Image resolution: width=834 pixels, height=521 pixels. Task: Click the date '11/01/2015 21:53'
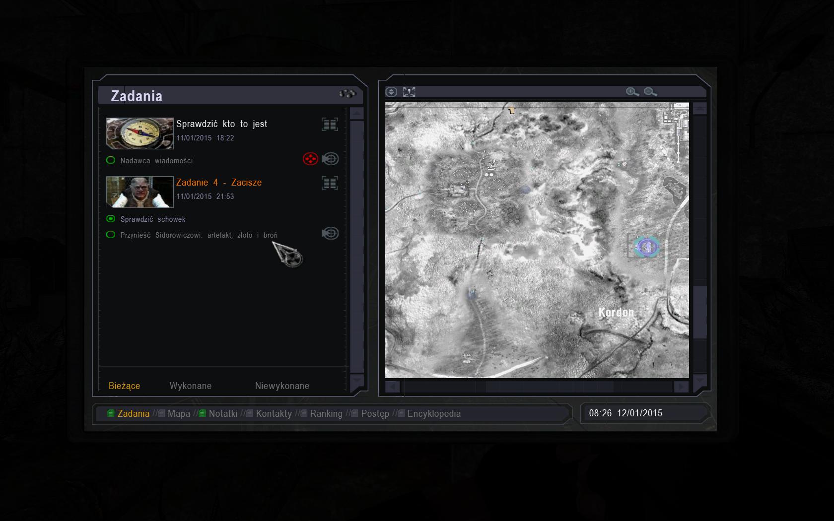[x=205, y=196]
